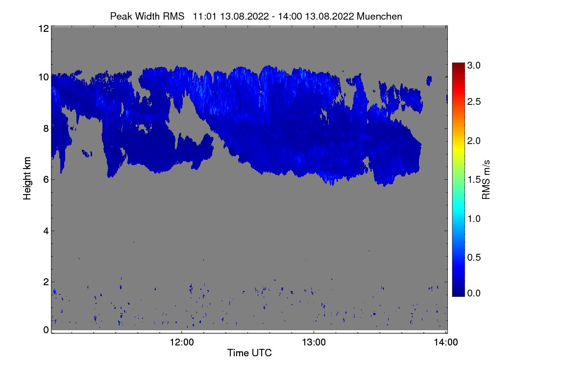Click the 'Muenchen' location in the title
Screen dimensions: 588x392
click(x=380, y=16)
